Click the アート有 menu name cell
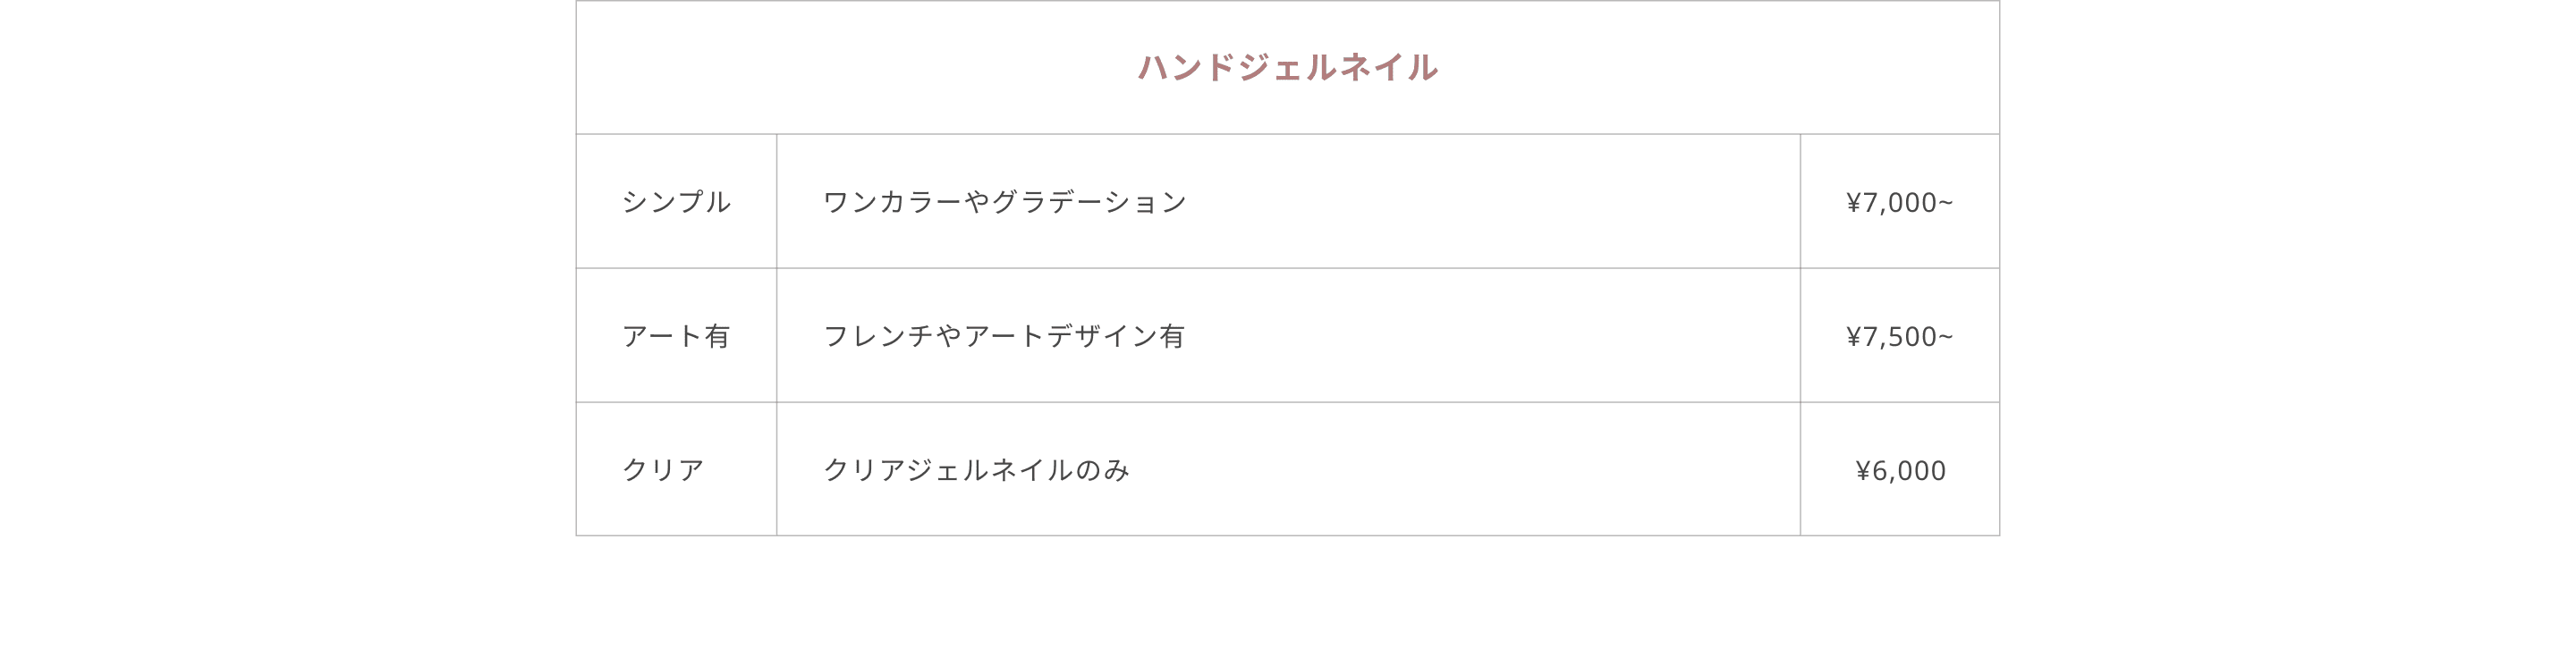The width and height of the screenshot is (2576, 657). [676, 336]
